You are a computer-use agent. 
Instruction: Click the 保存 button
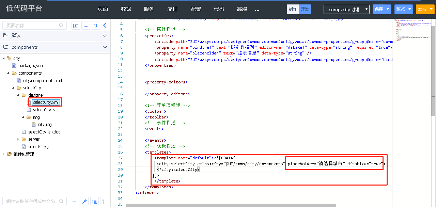(x=379, y=10)
